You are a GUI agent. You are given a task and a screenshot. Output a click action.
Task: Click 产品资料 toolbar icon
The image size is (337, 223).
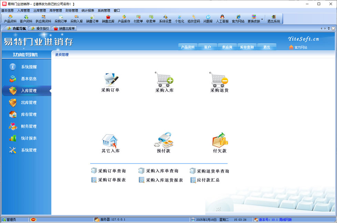pos(10,19)
